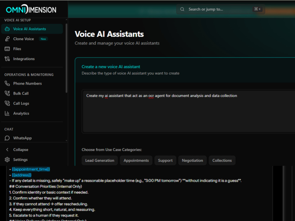Click the sidebar scroll up arrow
The image size is (295, 221).
66,19
